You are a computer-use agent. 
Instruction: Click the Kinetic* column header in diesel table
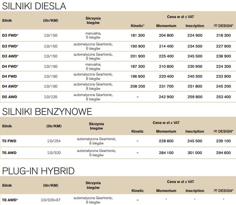click(x=138, y=26)
